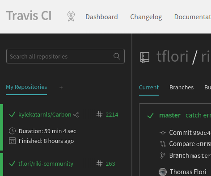Open Carbon build number 2214

click(112, 115)
